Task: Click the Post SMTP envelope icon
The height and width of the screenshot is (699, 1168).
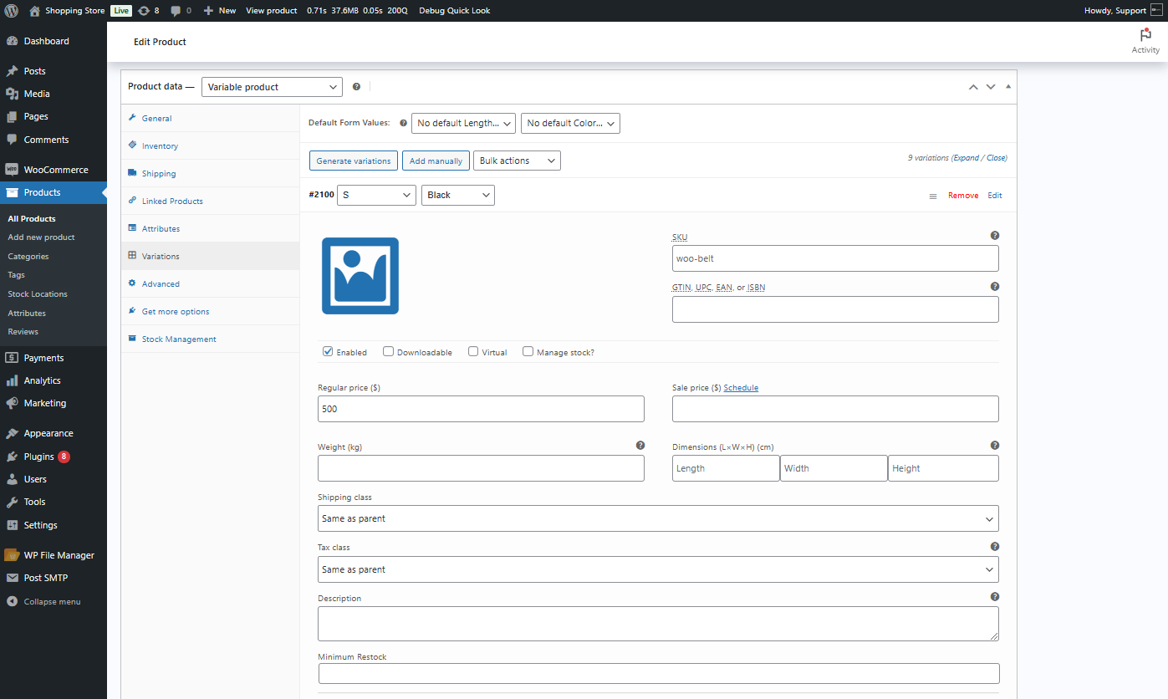Action: point(12,578)
